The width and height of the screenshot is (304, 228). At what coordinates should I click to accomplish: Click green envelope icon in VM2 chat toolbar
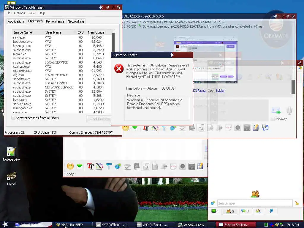tap(80, 166)
